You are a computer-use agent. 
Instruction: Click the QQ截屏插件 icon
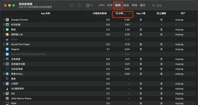pyautogui.click(x=7, y=88)
